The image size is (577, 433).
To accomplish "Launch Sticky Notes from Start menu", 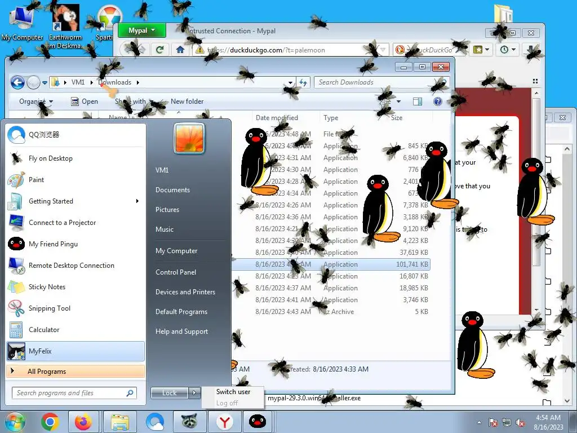I will click(x=76, y=287).
